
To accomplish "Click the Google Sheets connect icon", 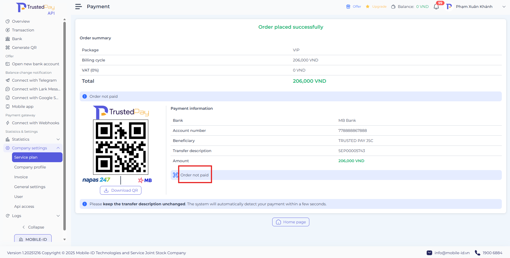I will point(8,98).
